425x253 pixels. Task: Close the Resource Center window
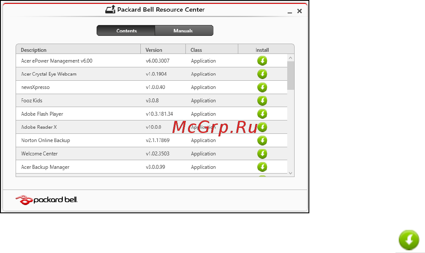[x=299, y=11]
